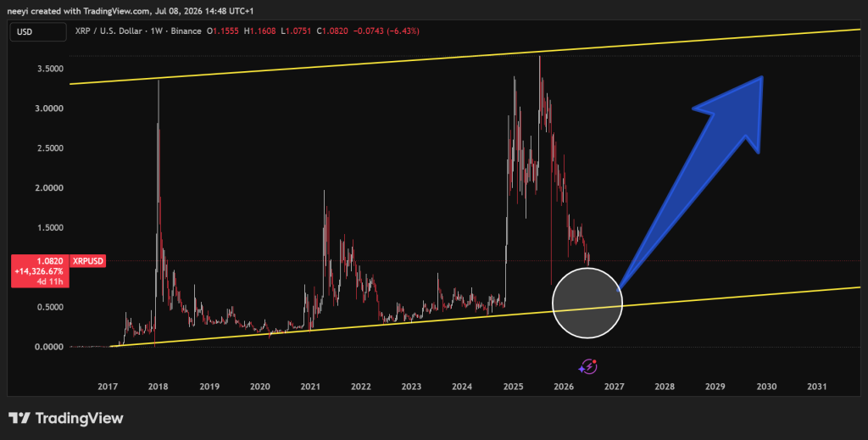
Task: Click the 2021 time axis label
Action: tap(310, 387)
